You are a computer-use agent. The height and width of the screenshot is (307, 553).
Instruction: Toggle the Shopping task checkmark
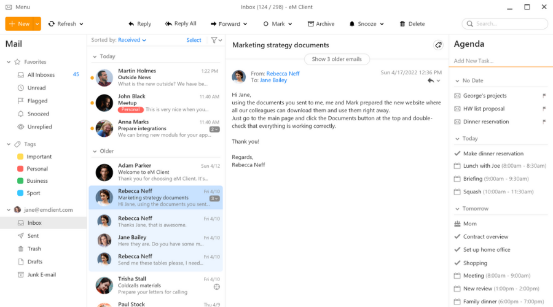point(457,263)
